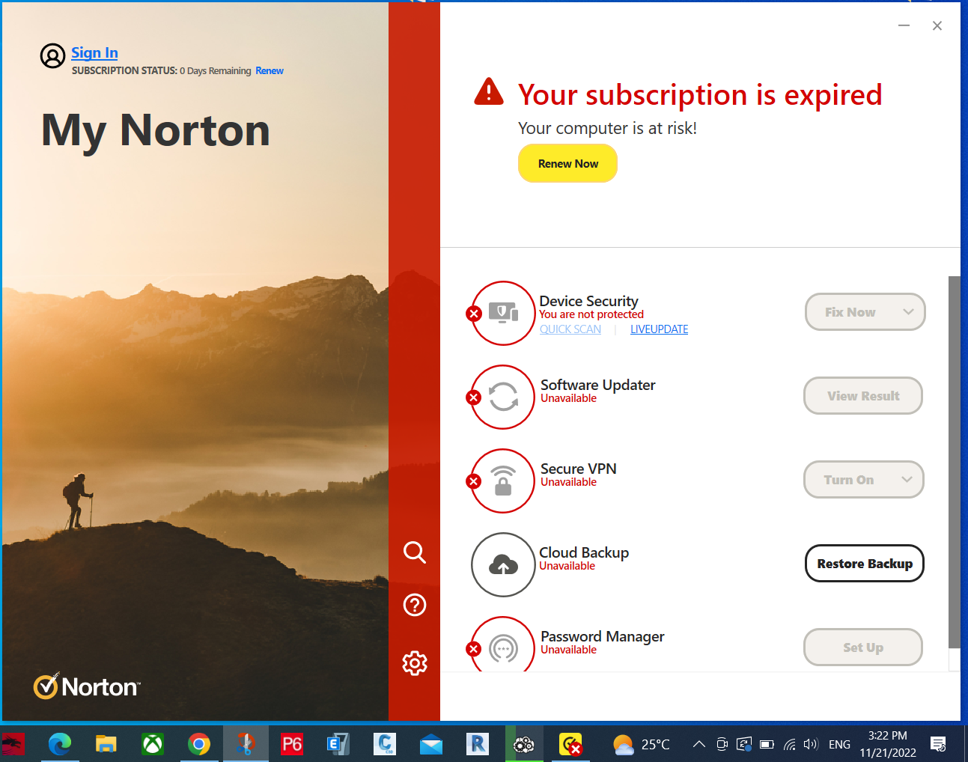Open Mail app from the taskbar

[431, 744]
